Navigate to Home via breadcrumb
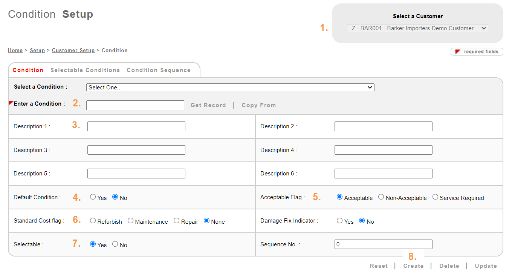The image size is (512, 275). 15,51
